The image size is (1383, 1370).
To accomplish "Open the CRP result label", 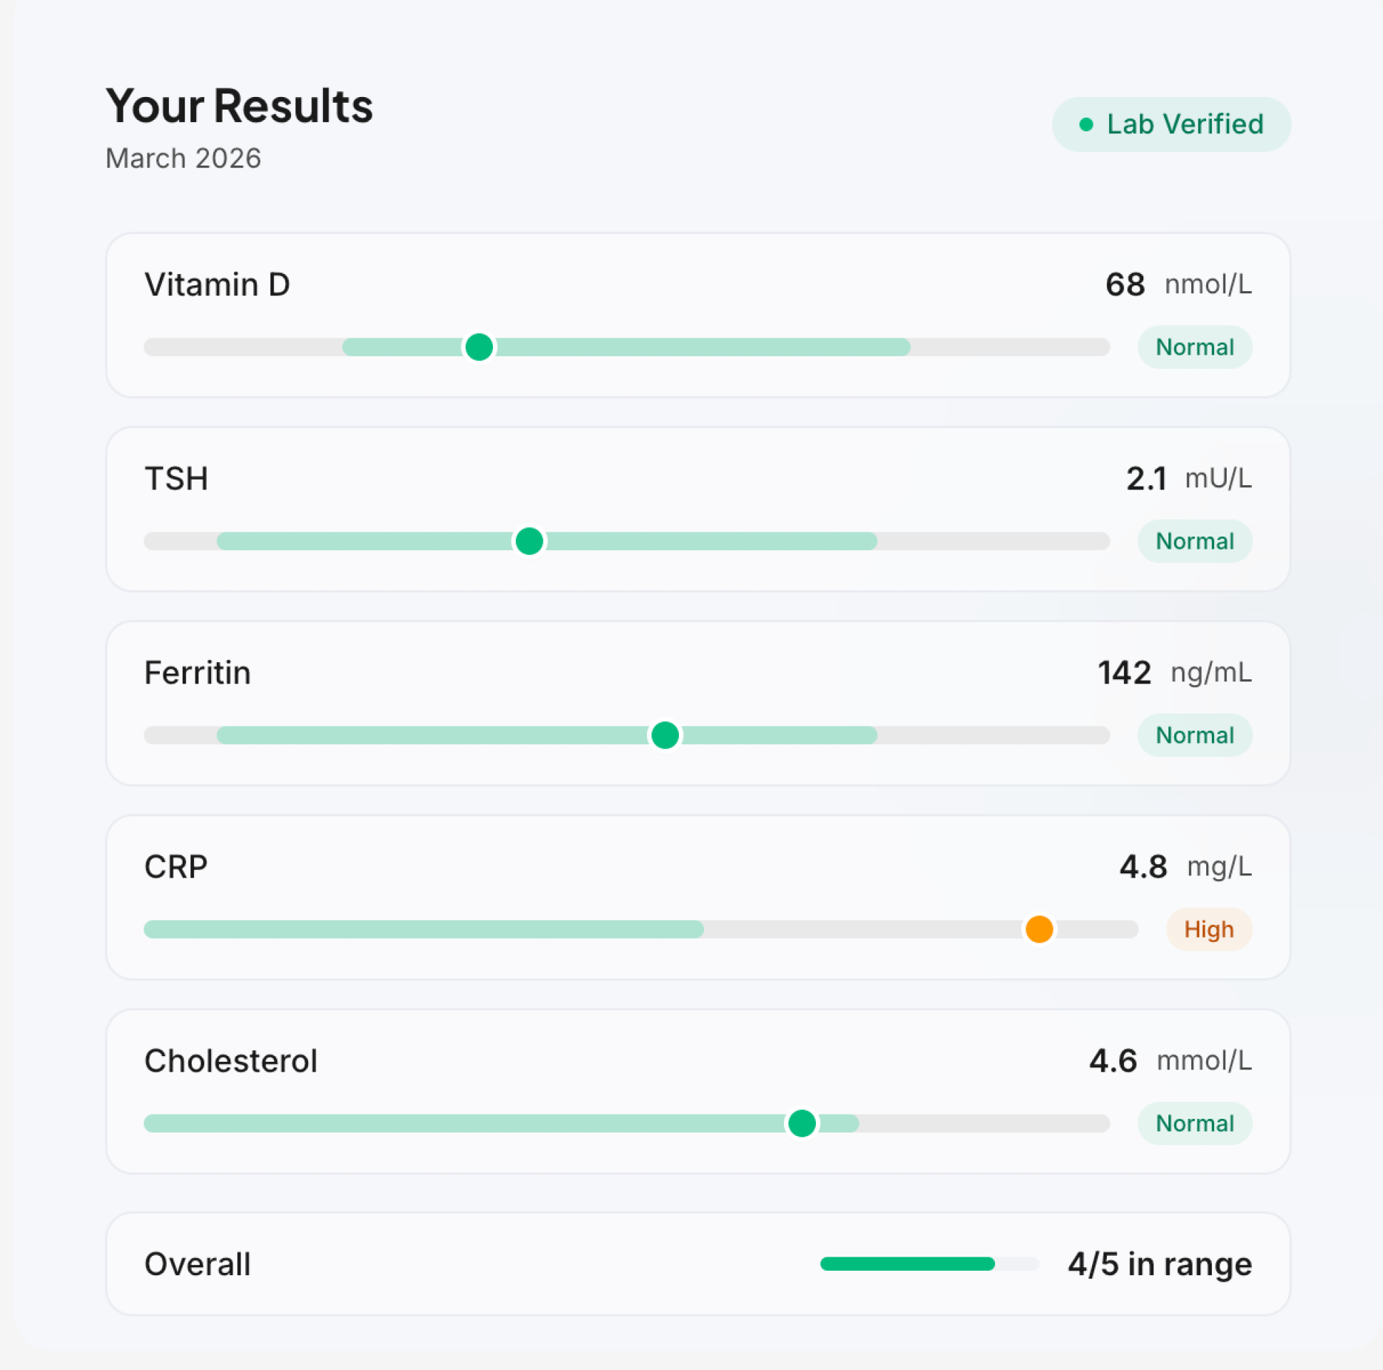I will [x=176, y=866].
